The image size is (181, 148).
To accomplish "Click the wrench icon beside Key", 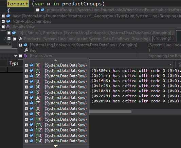I will (26, 50).
